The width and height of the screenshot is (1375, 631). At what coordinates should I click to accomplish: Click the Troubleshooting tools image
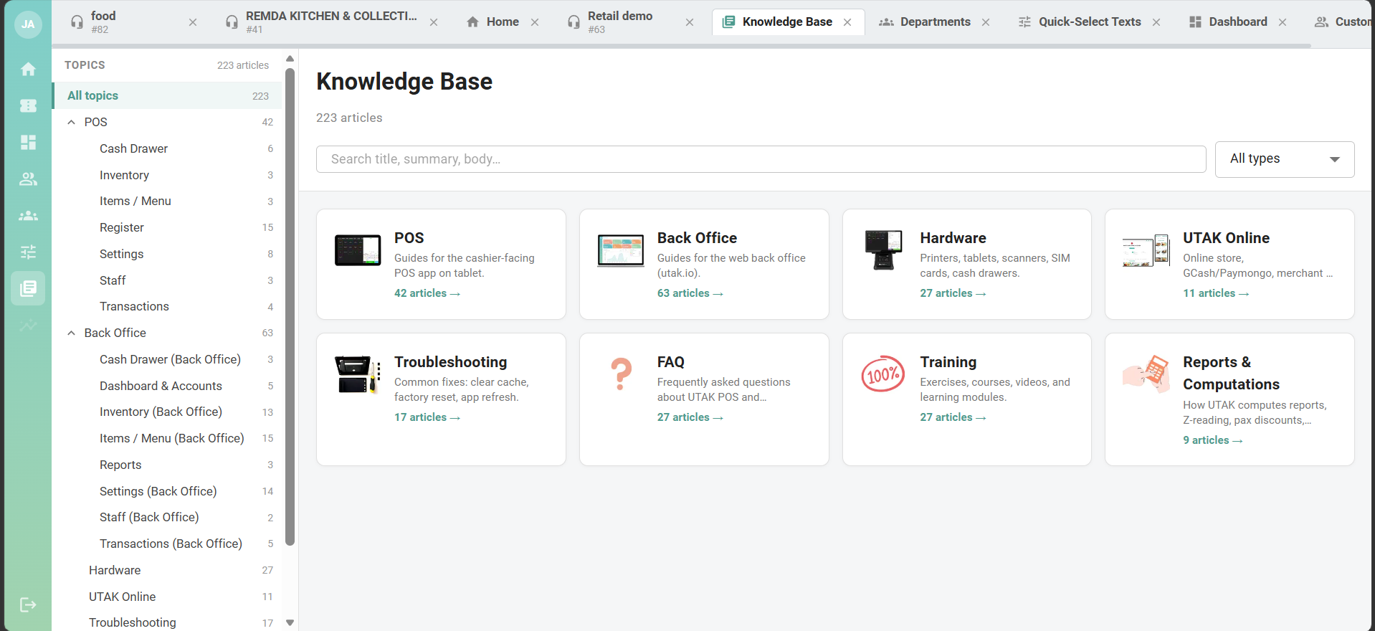[x=358, y=374]
